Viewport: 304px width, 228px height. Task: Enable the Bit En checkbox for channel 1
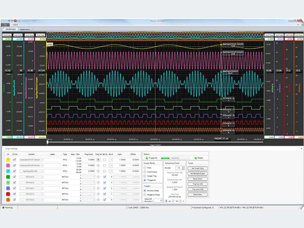tap(105, 160)
